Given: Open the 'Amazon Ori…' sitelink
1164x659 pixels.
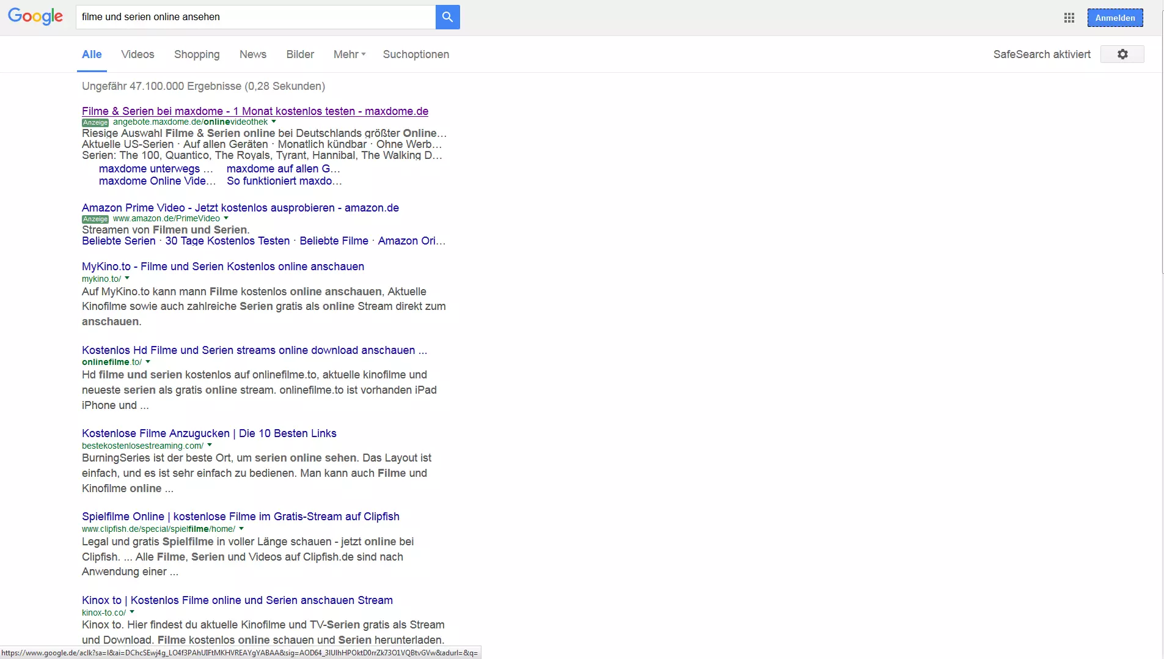Looking at the screenshot, I should pyautogui.click(x=412, y=241).
